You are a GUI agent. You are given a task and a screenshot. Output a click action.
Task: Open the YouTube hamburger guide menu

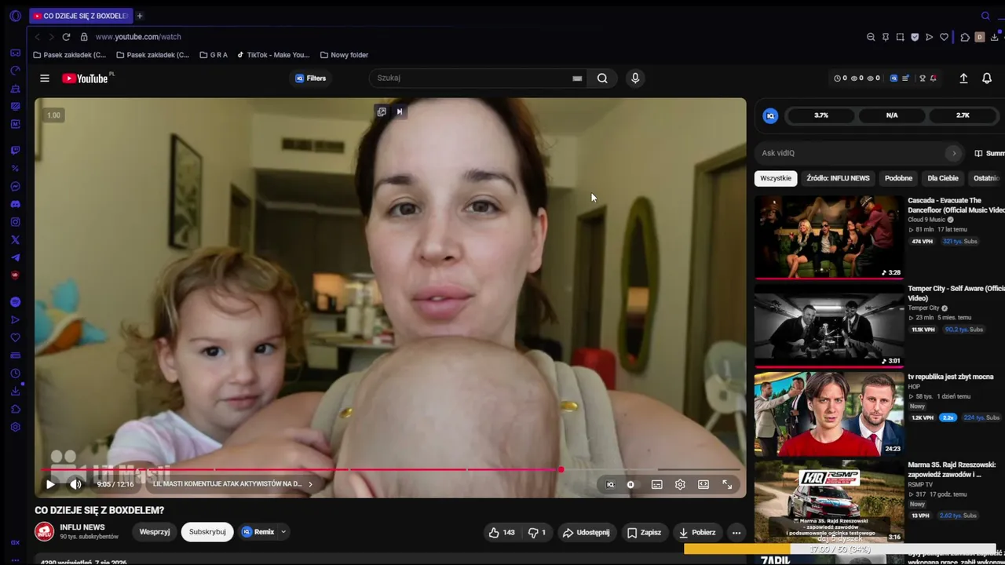pos(45,78)
